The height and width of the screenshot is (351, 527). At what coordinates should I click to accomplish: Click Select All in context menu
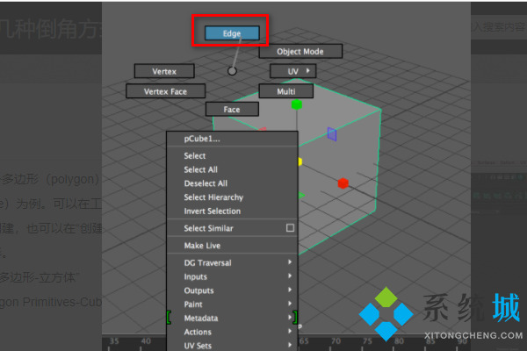click(200, 169)
